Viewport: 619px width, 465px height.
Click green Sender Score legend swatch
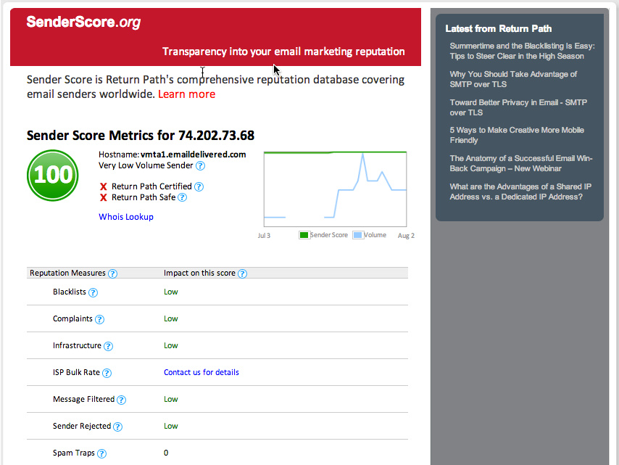click(x=304, y=235)
